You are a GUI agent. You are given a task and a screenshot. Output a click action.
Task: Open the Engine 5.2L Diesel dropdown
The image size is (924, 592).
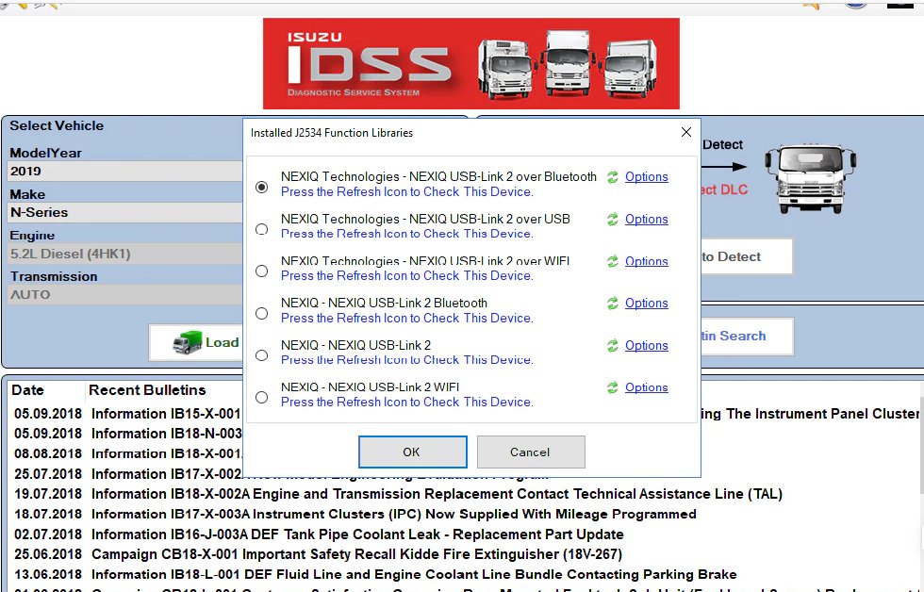coord(124,254)
